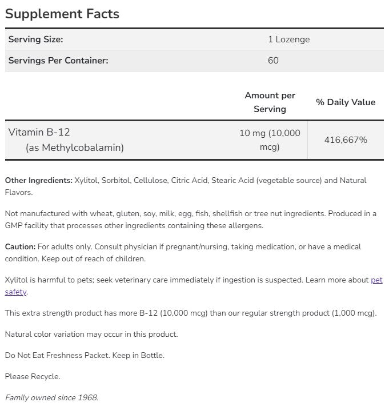
Task: Click the "% Daily Value" column header
Action: pyautogui.click(x=346, y=102)
